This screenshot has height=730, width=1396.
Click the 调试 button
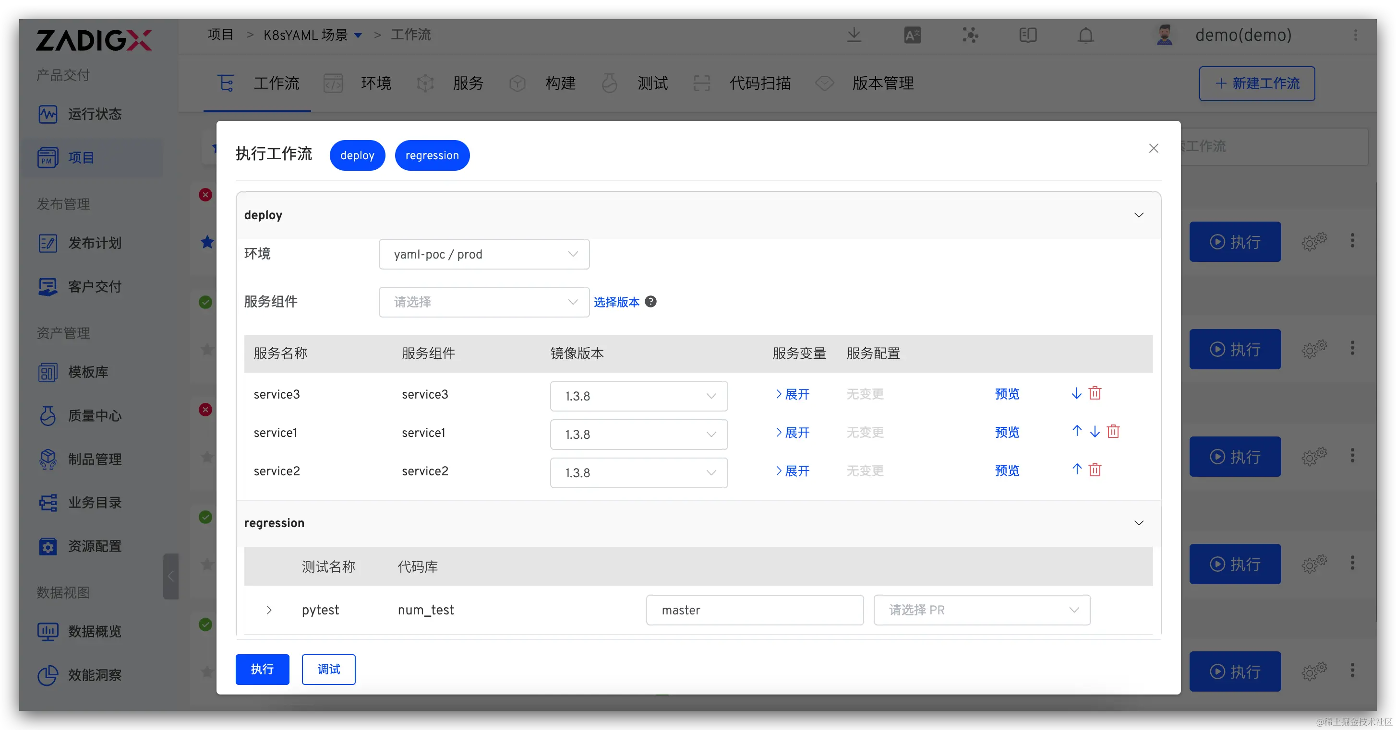click(328, 670)
